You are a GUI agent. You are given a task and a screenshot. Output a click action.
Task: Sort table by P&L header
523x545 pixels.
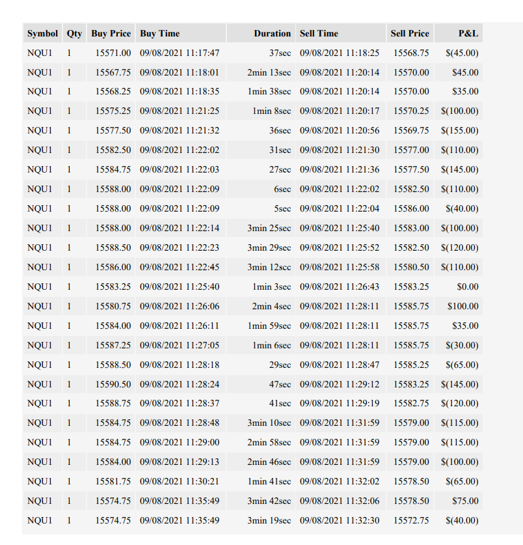[459, 33]
